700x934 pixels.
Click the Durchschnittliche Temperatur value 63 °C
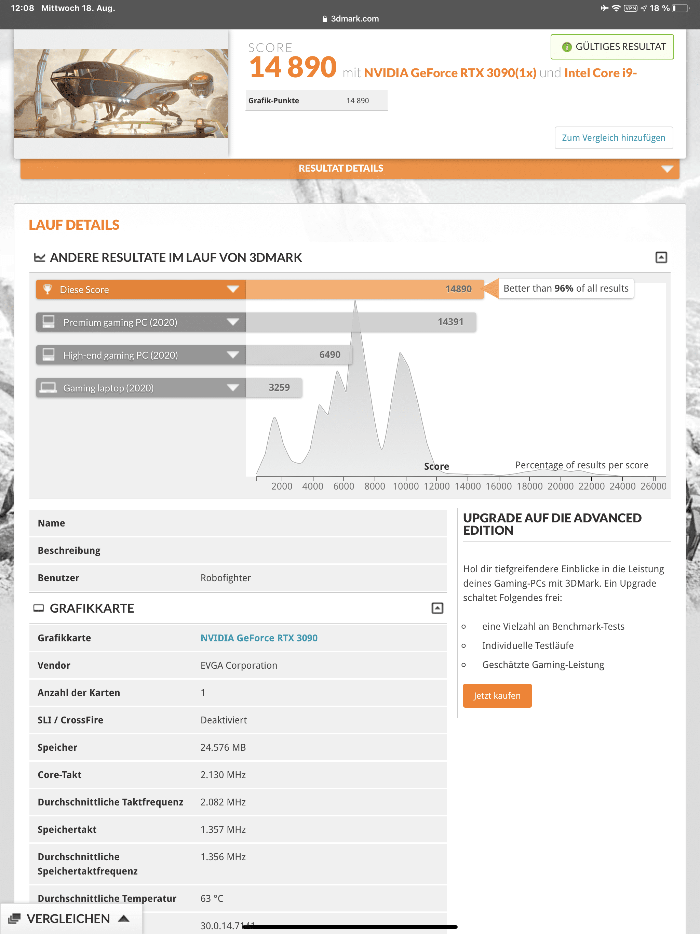(212, 898)
